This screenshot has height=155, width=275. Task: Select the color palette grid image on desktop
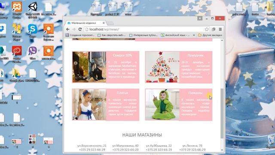coord(33,142)
